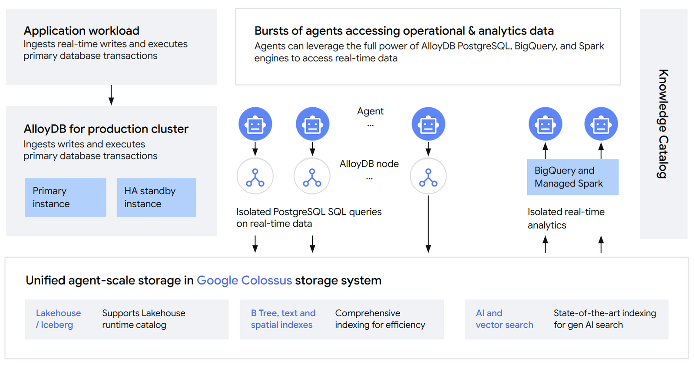Click the second AlloyDB node icon from left
The image size is (695, 365).
pos(312,176)
